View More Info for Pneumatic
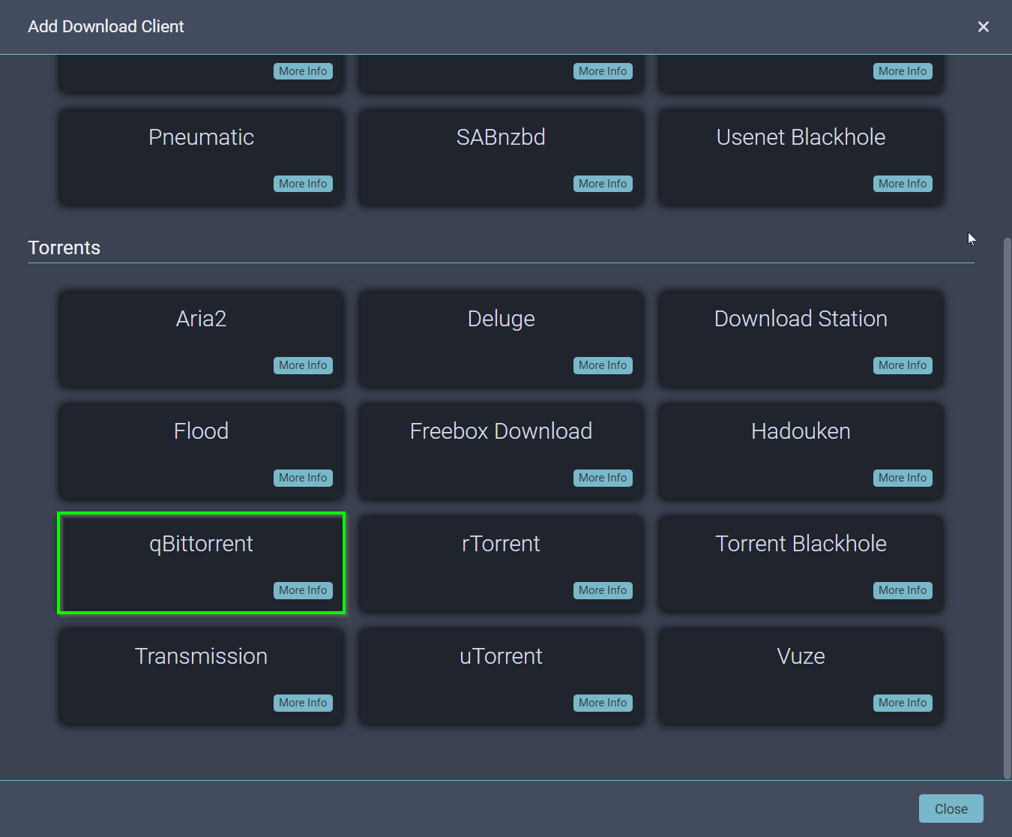 click(303, 184)
